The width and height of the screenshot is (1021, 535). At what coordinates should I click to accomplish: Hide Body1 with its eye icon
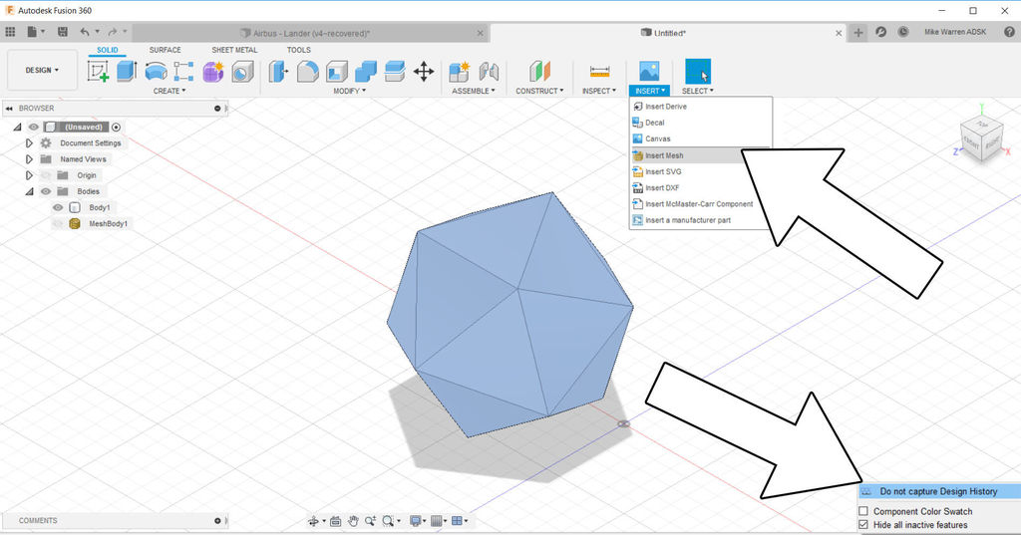pos(58,207)
